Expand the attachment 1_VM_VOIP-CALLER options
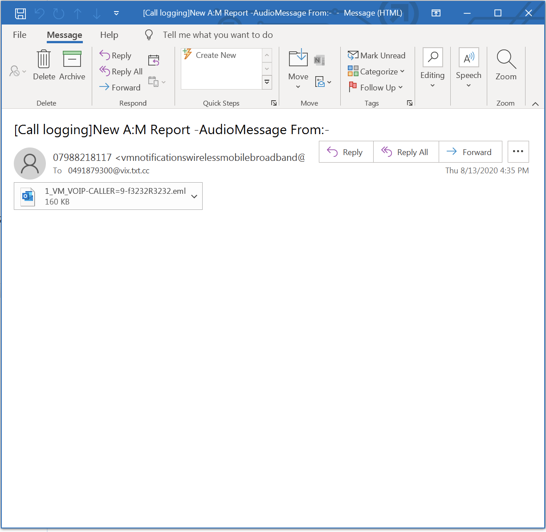Screen dimensions: 546x532 click(194, 196)
